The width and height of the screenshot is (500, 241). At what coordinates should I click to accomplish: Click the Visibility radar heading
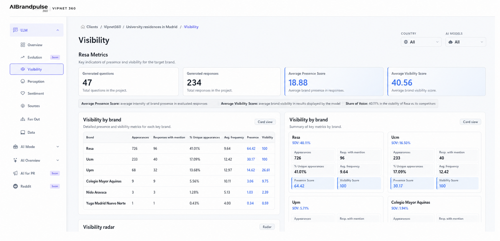(99, 227)
